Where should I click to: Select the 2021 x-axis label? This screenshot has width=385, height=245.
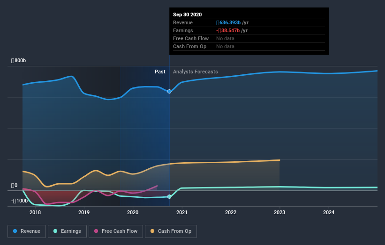pyautogui.click(x=181, y=213)
